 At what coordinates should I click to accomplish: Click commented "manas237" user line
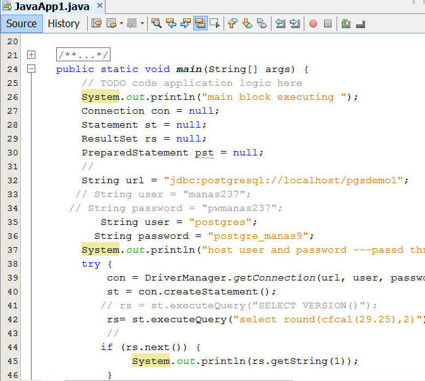(163, 194)
